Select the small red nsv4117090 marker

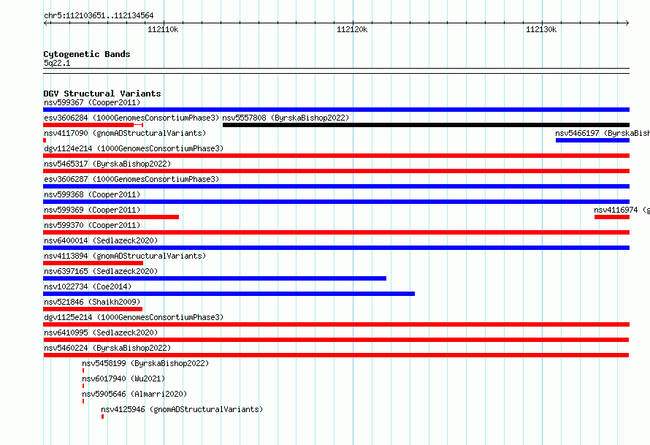45,140
